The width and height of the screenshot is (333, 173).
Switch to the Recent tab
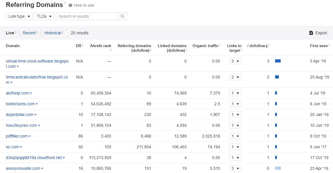pos(29,33)
